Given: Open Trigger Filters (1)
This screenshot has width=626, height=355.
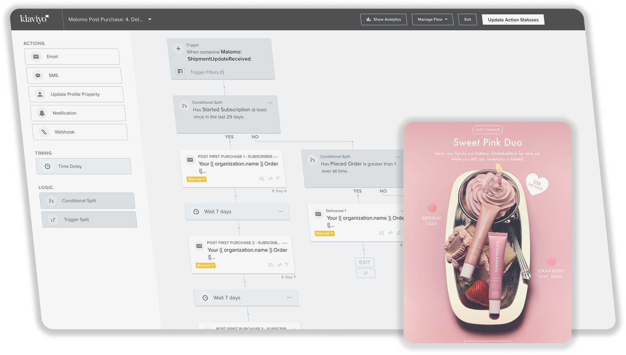Looking at the screenshot, I should point(207,72).
